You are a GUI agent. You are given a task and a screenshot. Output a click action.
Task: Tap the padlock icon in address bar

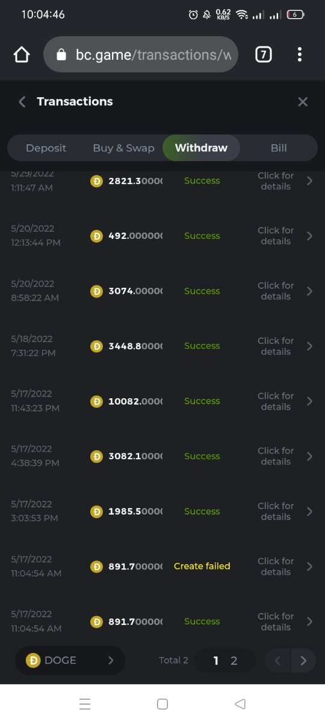[61, 55]
